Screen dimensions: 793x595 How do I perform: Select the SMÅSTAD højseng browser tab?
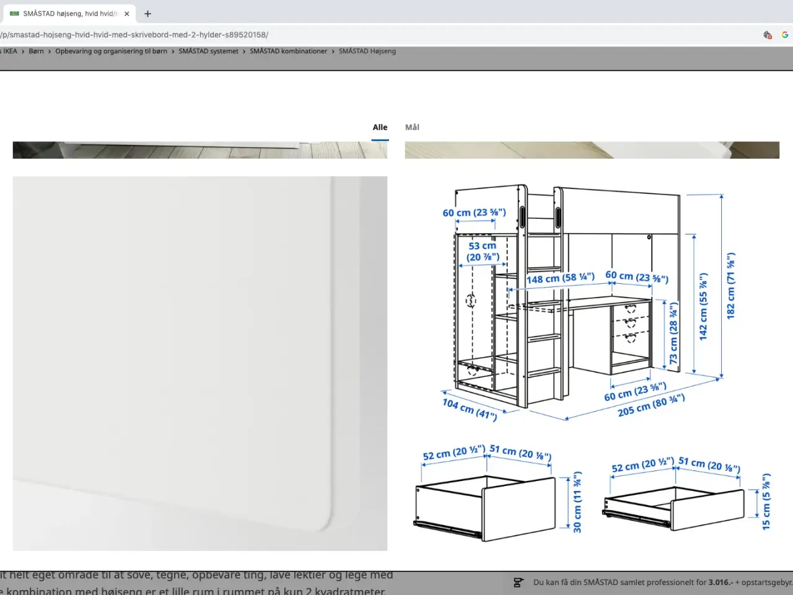pyautogui.click(x=68, y=14)
